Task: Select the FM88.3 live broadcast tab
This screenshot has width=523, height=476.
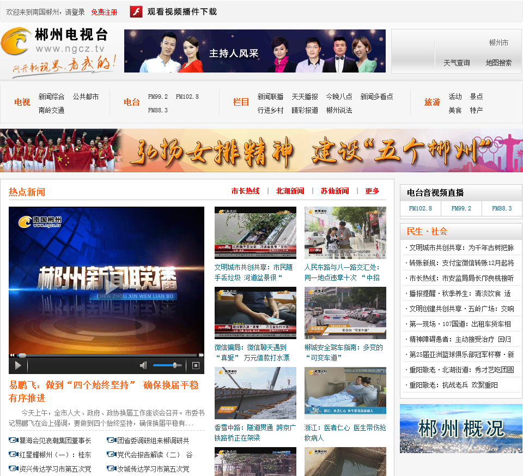Action: pos(502,209)
